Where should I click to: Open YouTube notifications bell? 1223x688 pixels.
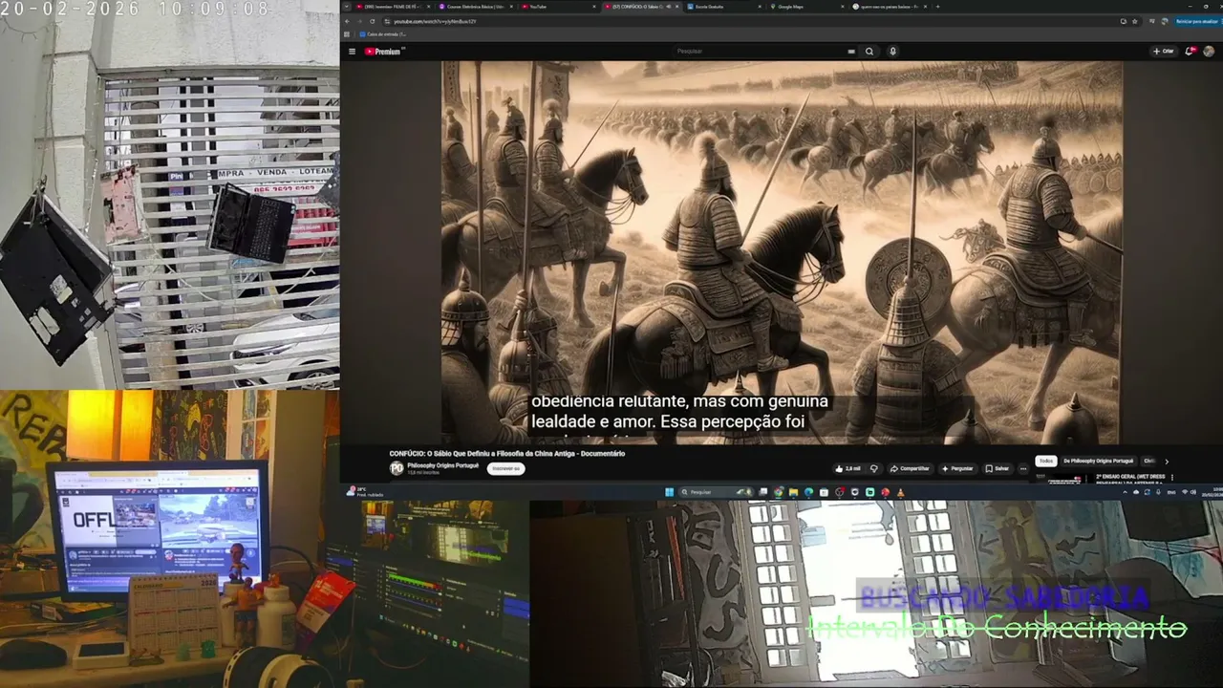click(1191, 52)
